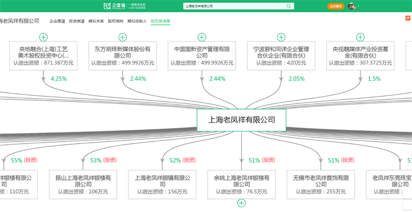Viewport: 412px width, 212px height.
Task: Select the 股权穿透图 tab
Action: tap(160, 21)
